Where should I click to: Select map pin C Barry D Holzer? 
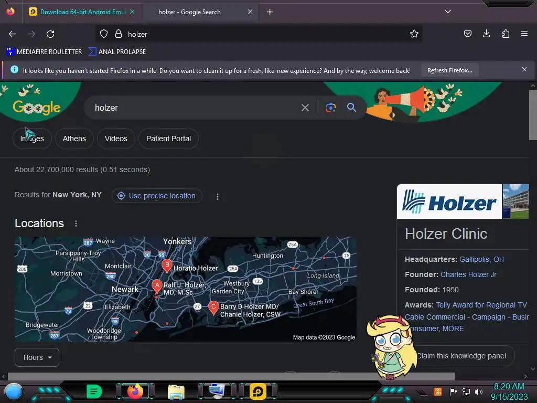[213, 307]
